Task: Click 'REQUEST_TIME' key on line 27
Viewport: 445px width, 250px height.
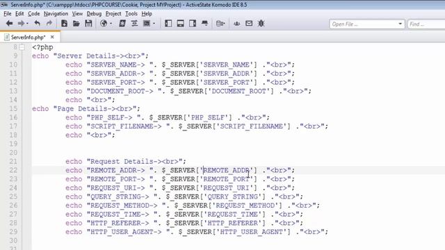Action: [x=233, y=214]
